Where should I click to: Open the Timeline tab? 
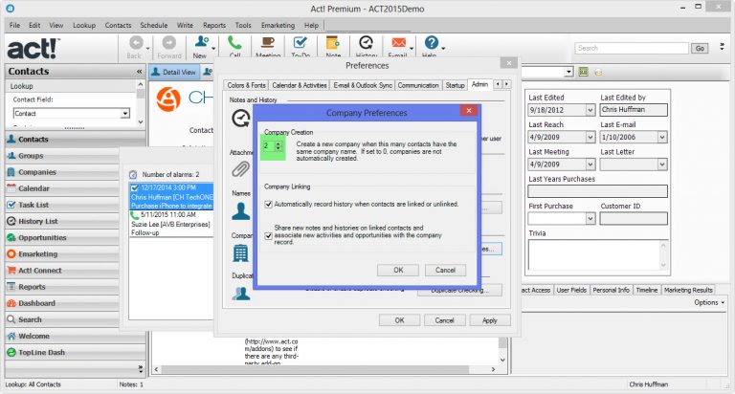pos(647,290)
